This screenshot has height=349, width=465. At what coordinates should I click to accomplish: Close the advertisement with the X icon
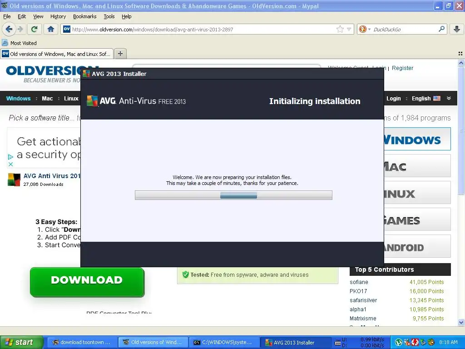click(11, 164)
